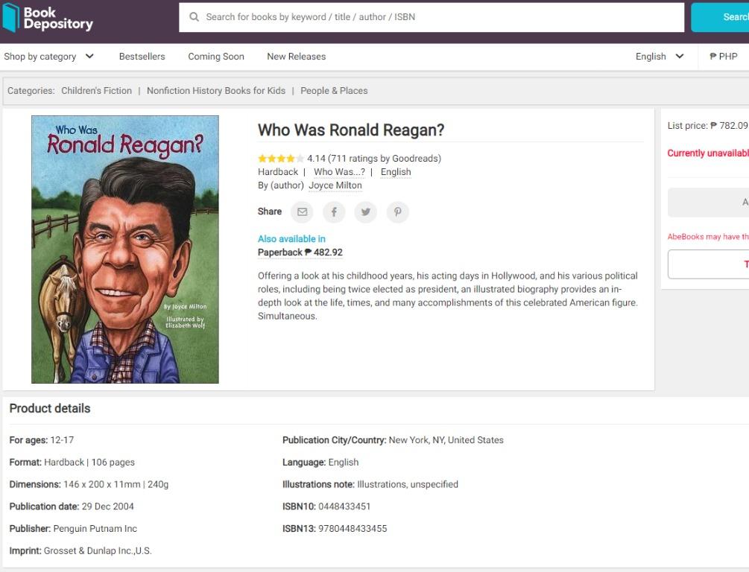Open the New Releases page
This screenshot has height=572, width=749.
[x=296, y=56]
